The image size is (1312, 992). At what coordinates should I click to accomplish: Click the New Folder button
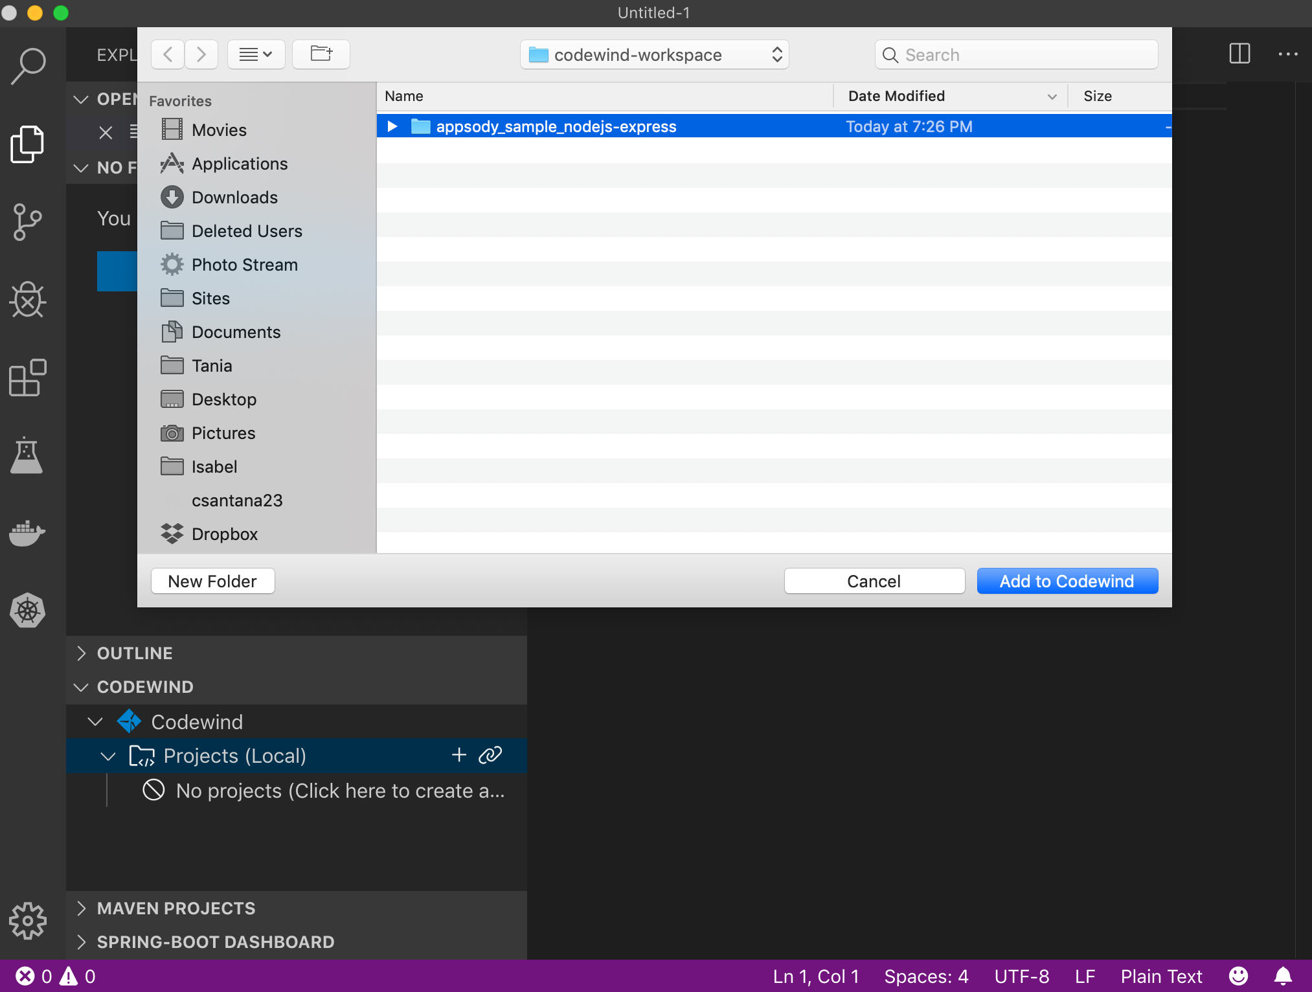[212, 581]
